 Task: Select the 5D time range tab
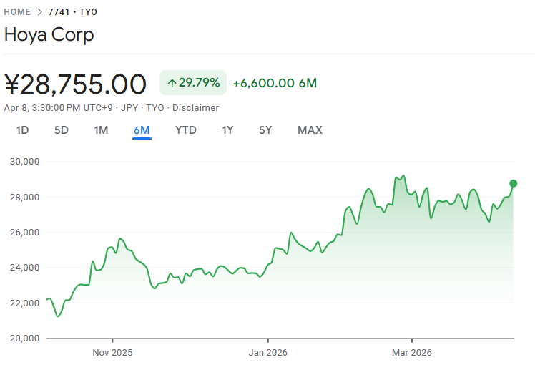(62, 130)
